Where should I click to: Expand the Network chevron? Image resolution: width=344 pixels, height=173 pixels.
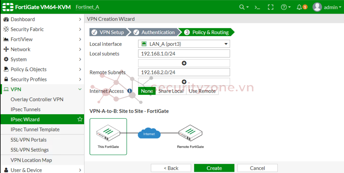[80, 49]
